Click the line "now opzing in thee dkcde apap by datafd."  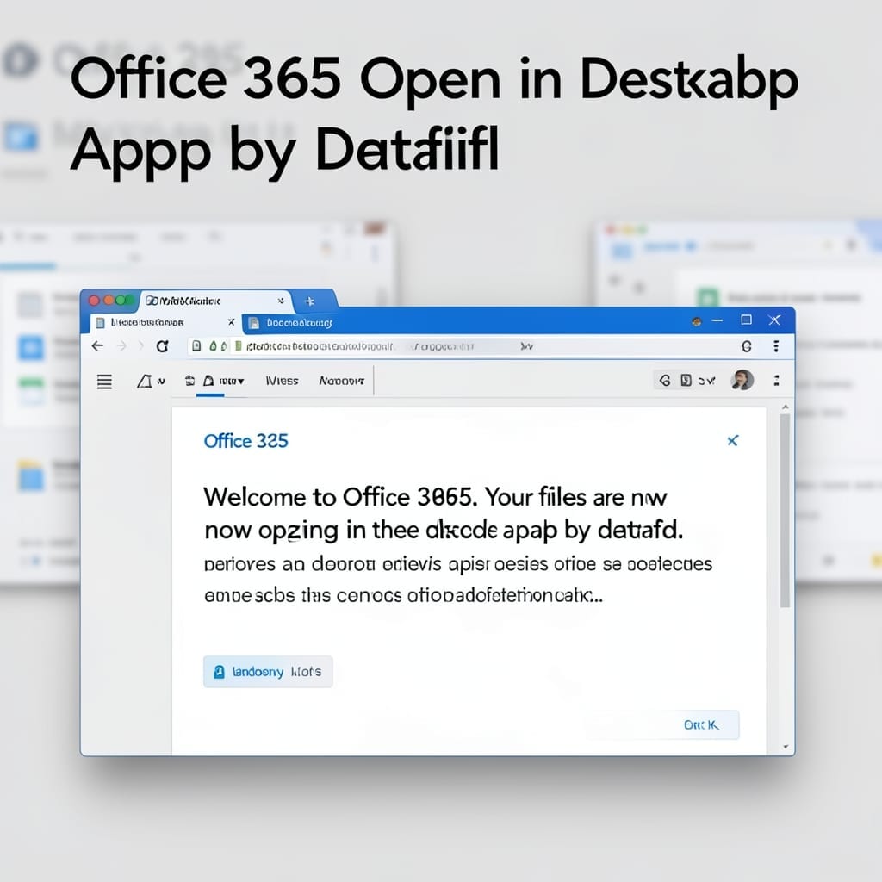[x=444, y=531]
